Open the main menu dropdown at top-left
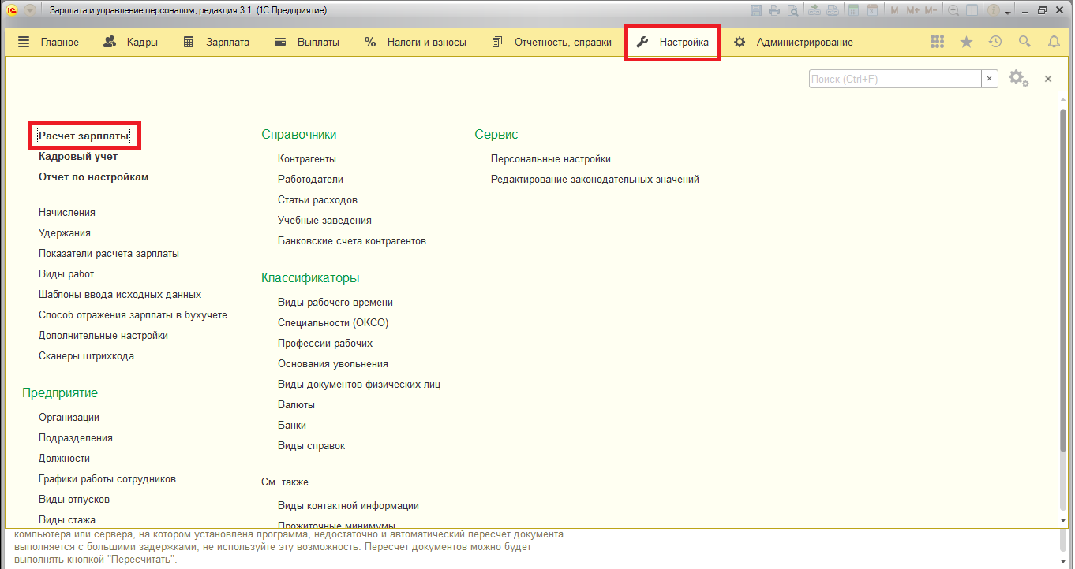This screenshot has width=1075, height=569. coord(30,11)
